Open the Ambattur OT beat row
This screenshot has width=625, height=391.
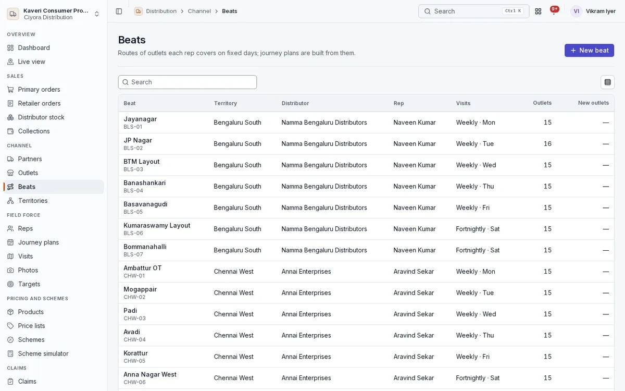click(x=366, y=272)
